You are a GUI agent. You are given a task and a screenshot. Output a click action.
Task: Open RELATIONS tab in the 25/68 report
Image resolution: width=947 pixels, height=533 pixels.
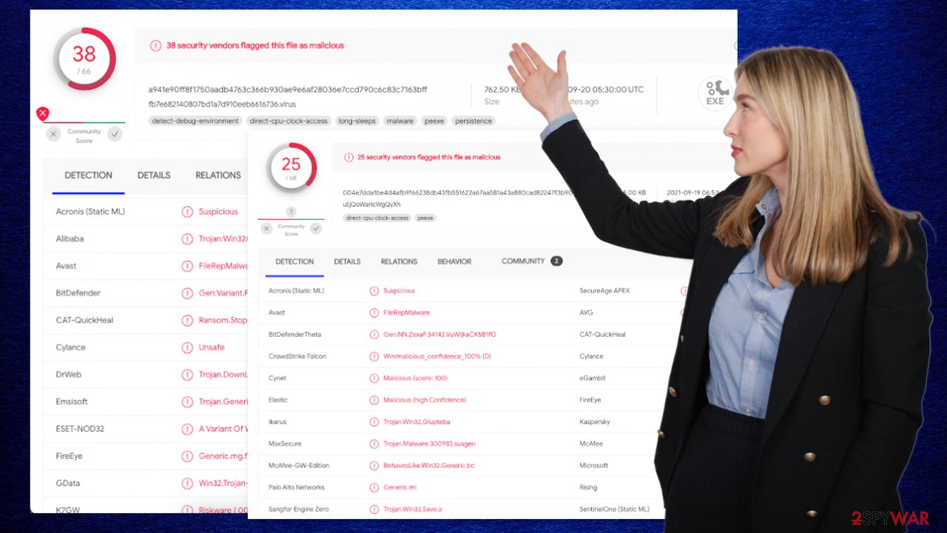[x=399, y=261]
